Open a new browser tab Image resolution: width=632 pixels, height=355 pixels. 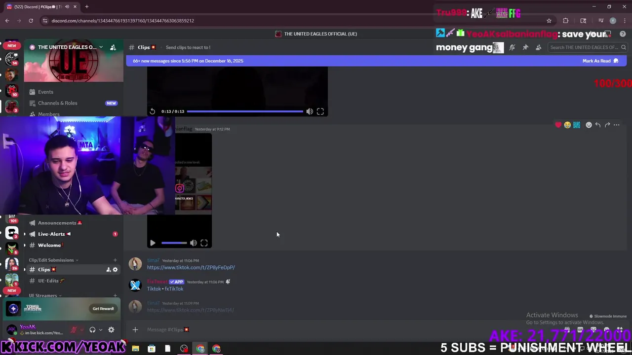click(86, 7)
